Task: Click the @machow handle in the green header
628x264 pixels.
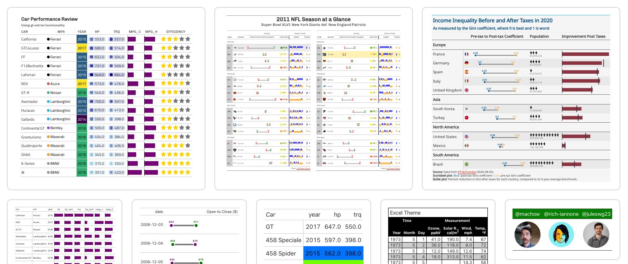Action: pos(527,214)
